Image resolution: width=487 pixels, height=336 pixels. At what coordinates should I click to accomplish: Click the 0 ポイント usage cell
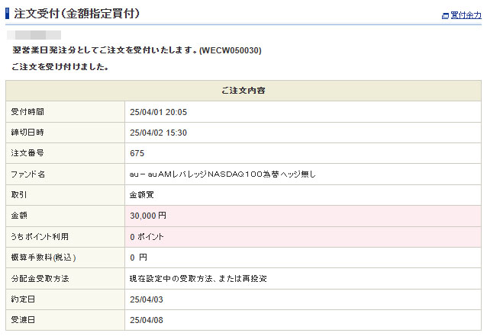(x=147, y=237)
